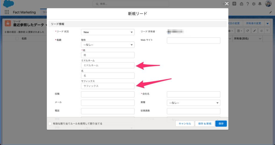275x145 pixels.
Task: Click into the ミドルネーム input field
Action: pos(108,65)
